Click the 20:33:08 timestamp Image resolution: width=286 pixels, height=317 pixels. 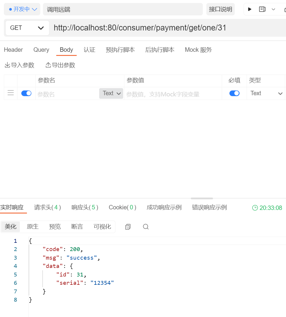pos(271,208)
